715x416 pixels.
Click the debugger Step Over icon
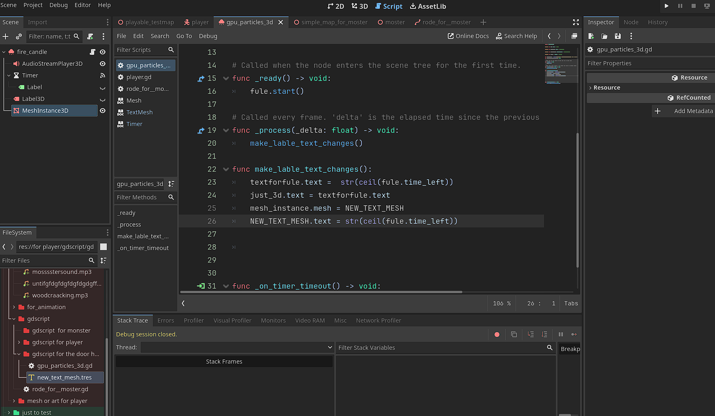coord(544,334)
